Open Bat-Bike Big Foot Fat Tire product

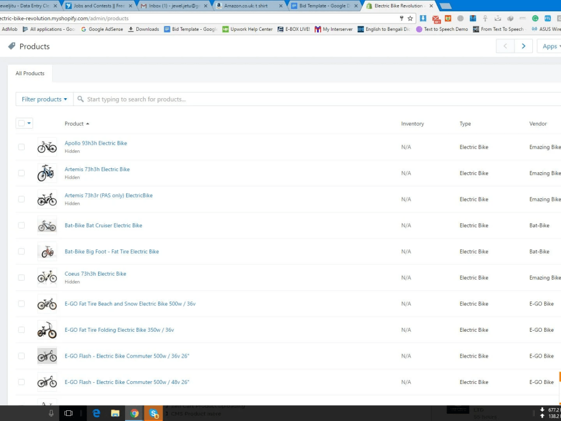112,251
